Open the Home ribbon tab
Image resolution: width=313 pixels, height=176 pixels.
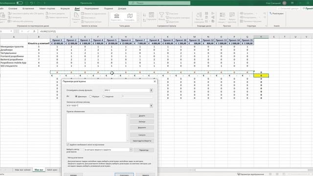coord(13,9)
